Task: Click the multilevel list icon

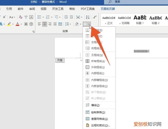Action: pos(56,17)
